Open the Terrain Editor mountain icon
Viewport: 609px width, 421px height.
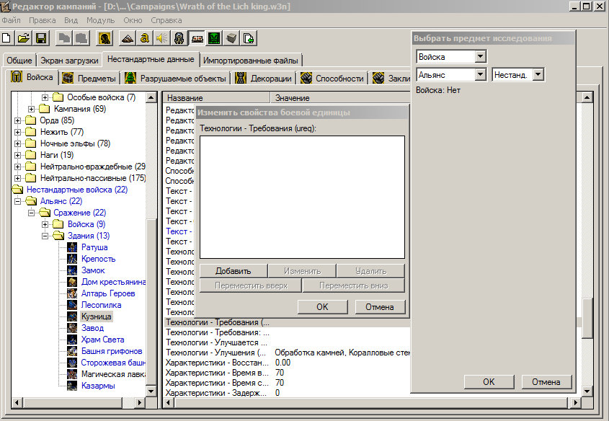click(x=128, y=38)
